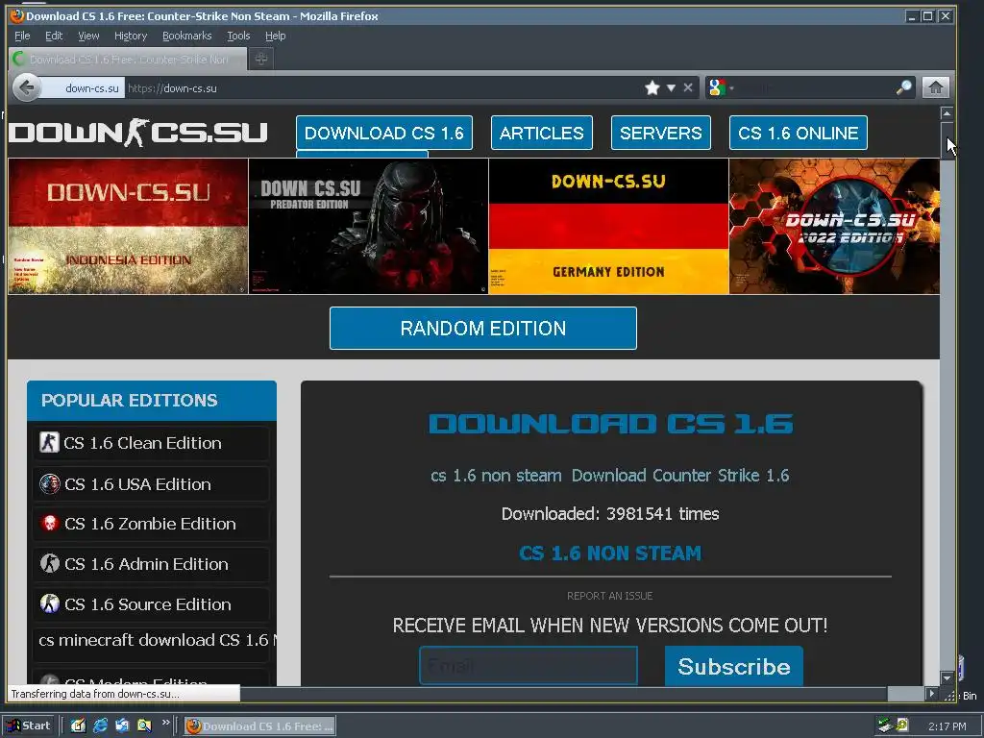Click the USA flag icon for USA Edition
The height and width of the screenshot is (738, 984).
point(50,484)
